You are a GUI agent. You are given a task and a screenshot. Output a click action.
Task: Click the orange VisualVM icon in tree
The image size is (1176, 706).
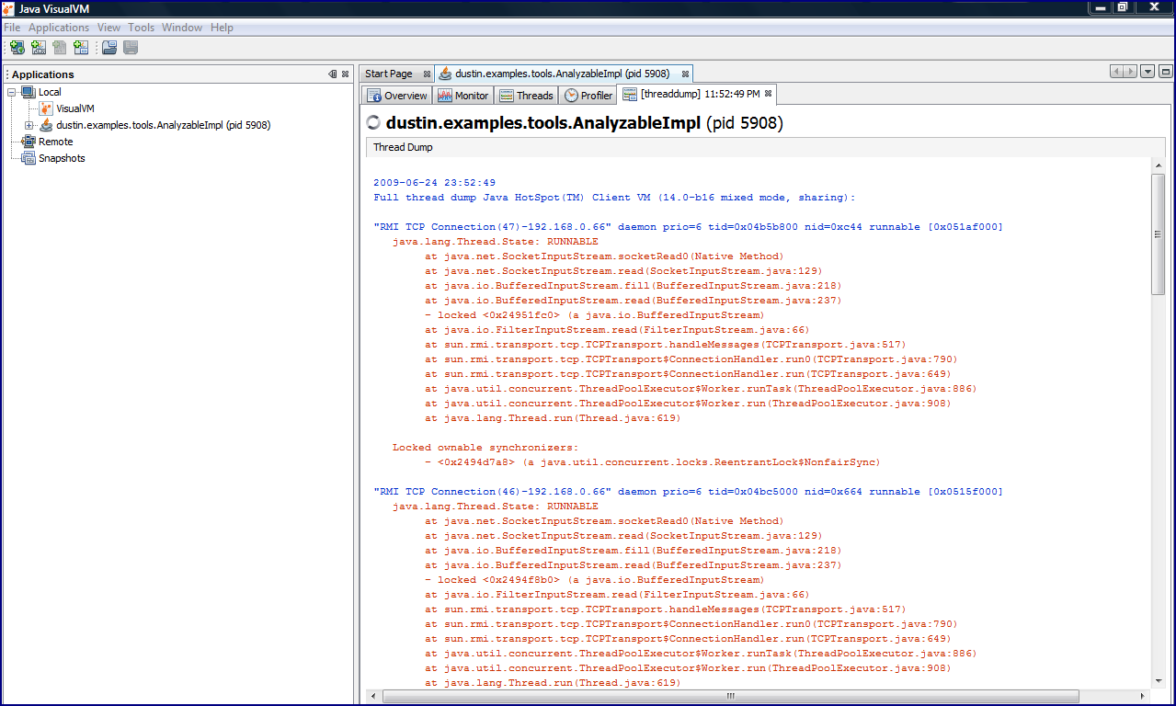(x=46, y=108)
